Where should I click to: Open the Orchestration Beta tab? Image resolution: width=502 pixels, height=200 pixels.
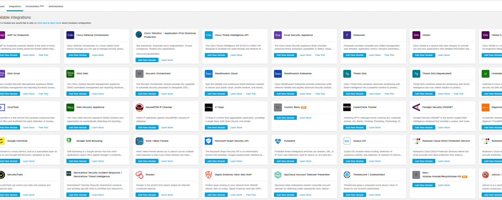[35, 7]
